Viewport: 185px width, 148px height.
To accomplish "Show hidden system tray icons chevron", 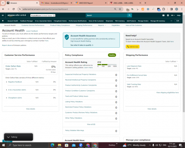I will click(150, 145).
